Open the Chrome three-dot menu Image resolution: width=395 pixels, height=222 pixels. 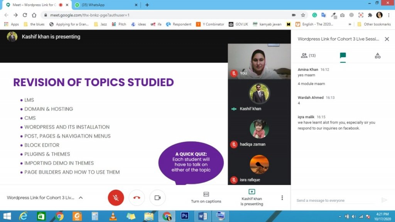tap(389, 15)
